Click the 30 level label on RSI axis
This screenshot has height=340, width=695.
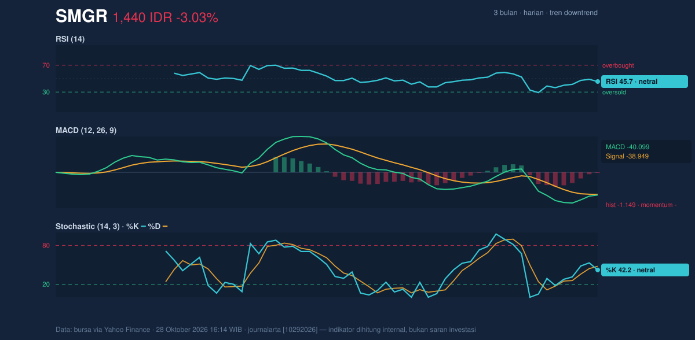[46, 92]
